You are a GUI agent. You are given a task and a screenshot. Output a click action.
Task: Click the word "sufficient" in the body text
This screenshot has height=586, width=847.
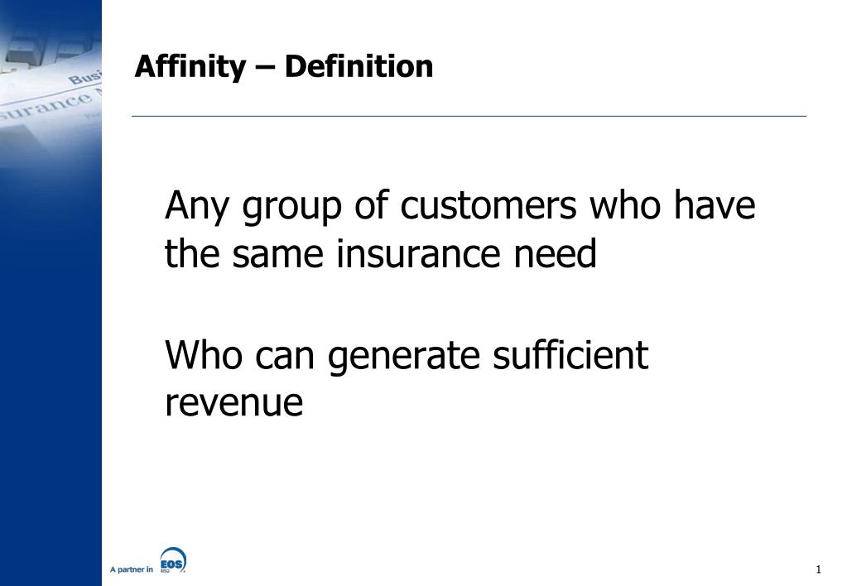click(x=570, y=356)
